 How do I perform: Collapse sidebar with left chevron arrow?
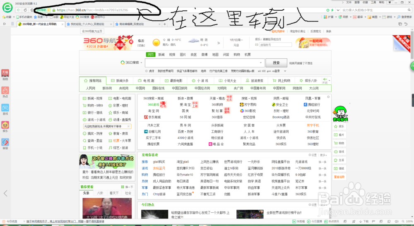click(5, 193)
